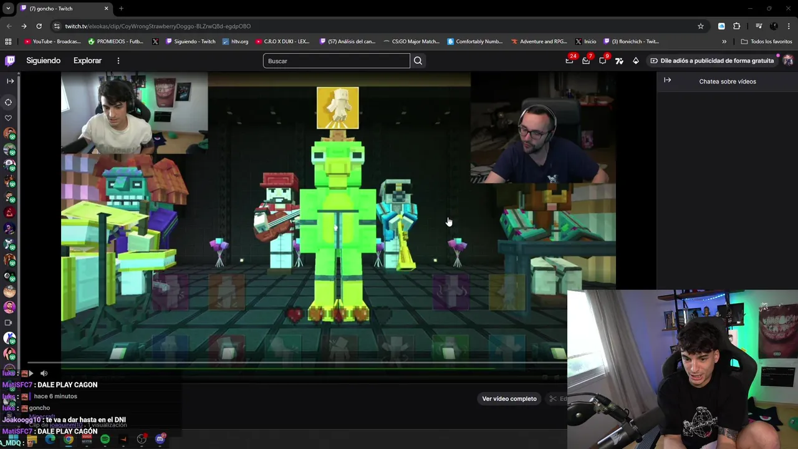Click the twitch.tv URL in address bar
Screen dimensions: 798x449
point(158,26)
